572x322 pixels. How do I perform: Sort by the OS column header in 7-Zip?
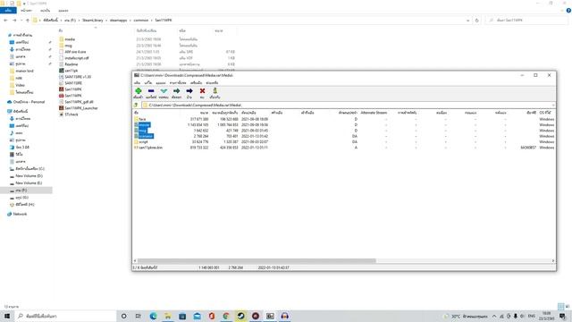[x=545, y=113]
